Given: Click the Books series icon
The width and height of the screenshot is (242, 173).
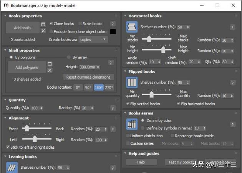Looking at the screenshot, I should [x=132, y=124].
